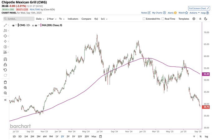This screenshot has height=140, width=212.
Task: Open the Full Screen Chart
Action: [199, 8]
